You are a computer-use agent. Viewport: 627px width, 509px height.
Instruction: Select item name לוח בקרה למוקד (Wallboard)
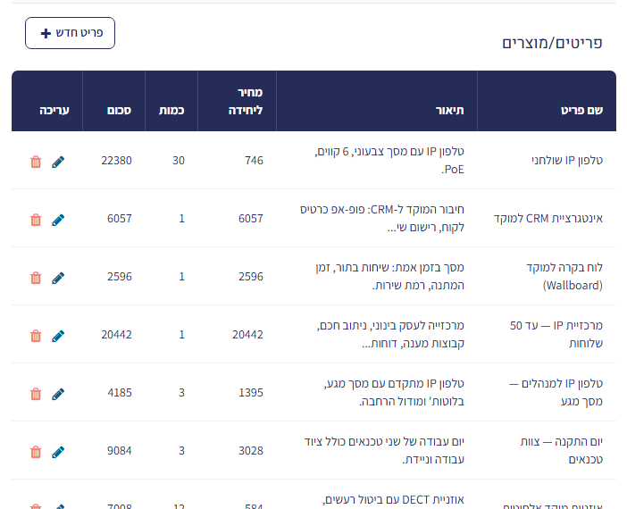[564, 276]
